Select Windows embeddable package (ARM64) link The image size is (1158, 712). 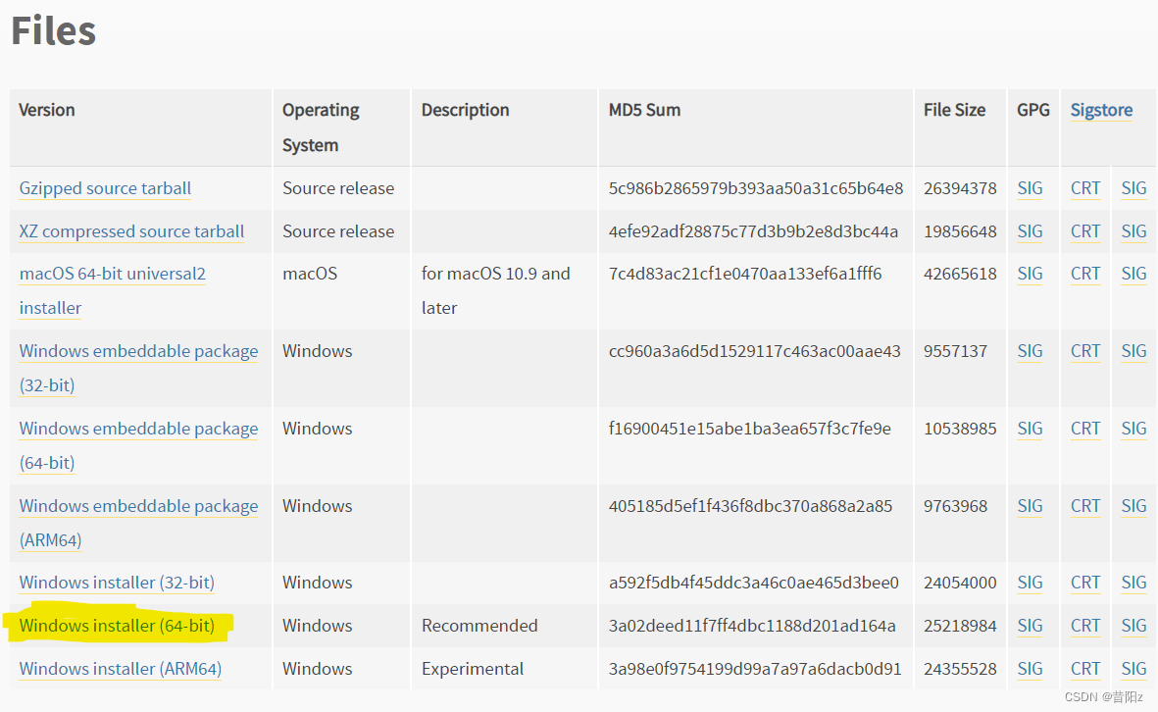click(x=138, y=506)
